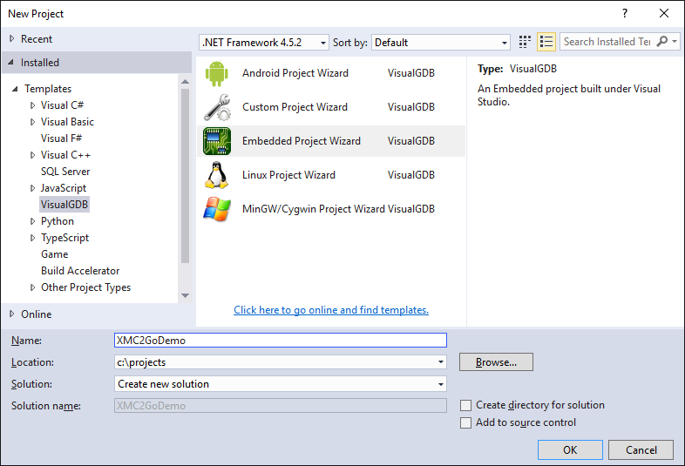
Task: Expand the Recent section
Action: [12, 39]
